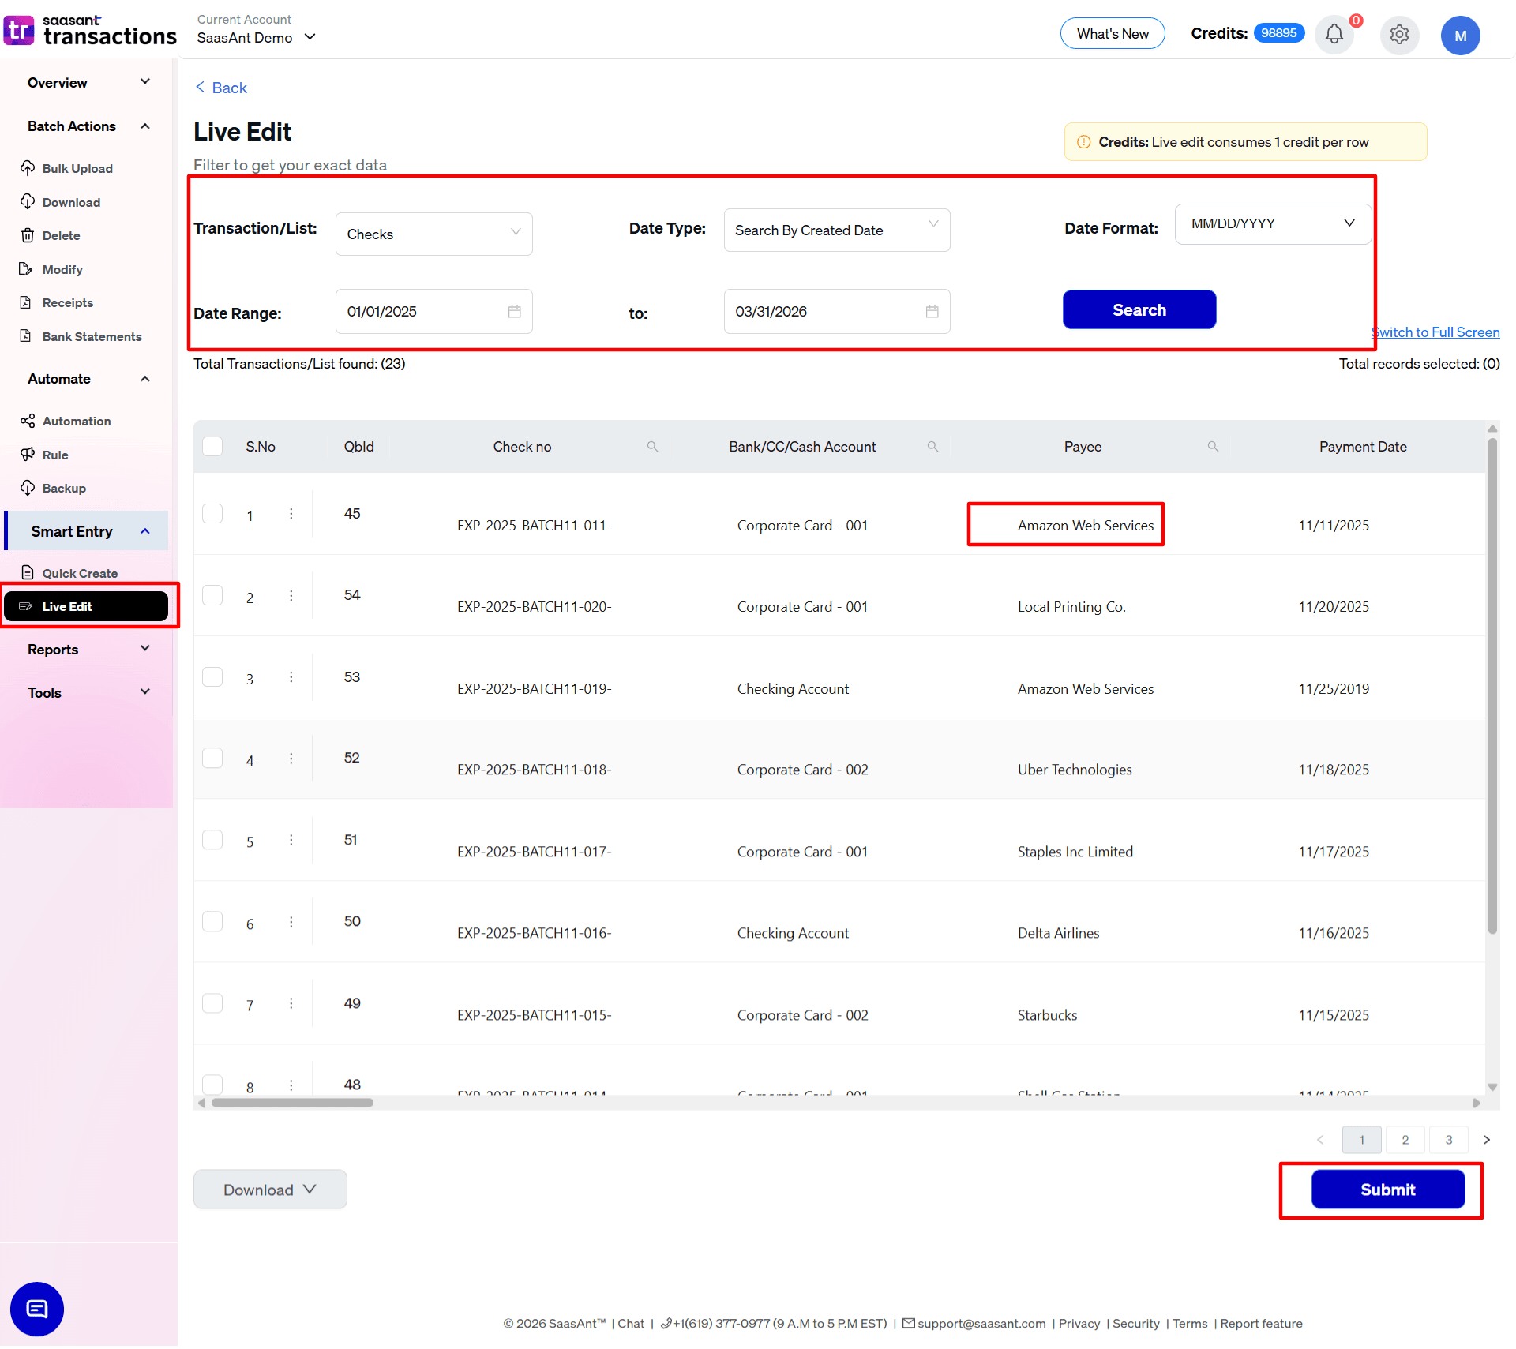Click the Submit button

point(1387,1190)
